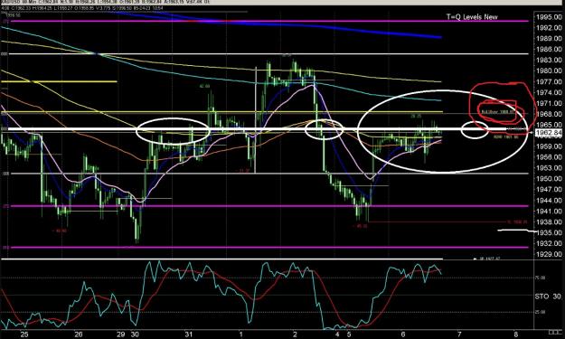Click date 5 on the time axis
The width and height of the screenshot is (565, 339).
pos(349,334)
